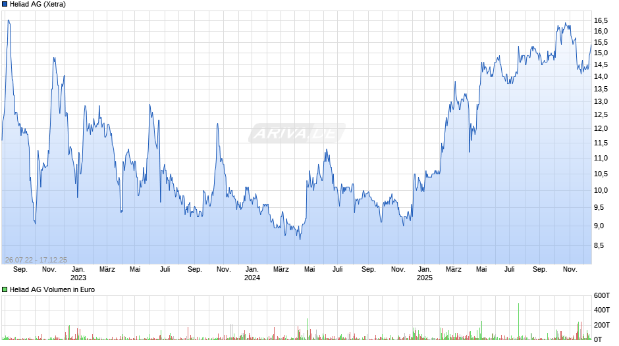Click the 0T volume axis label
Viewport: 619px width, 346px height.
pos(598,339)
